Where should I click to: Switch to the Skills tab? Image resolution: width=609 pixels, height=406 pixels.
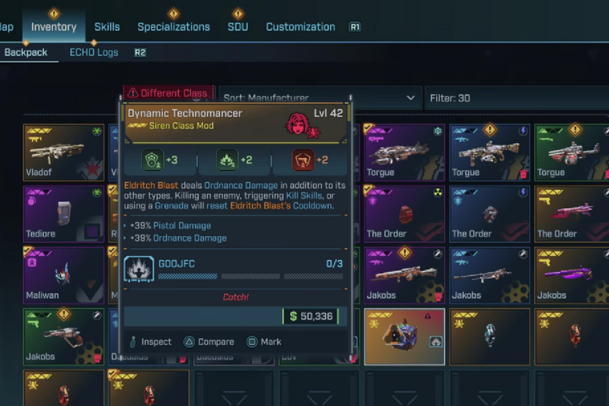coord(107,27)
